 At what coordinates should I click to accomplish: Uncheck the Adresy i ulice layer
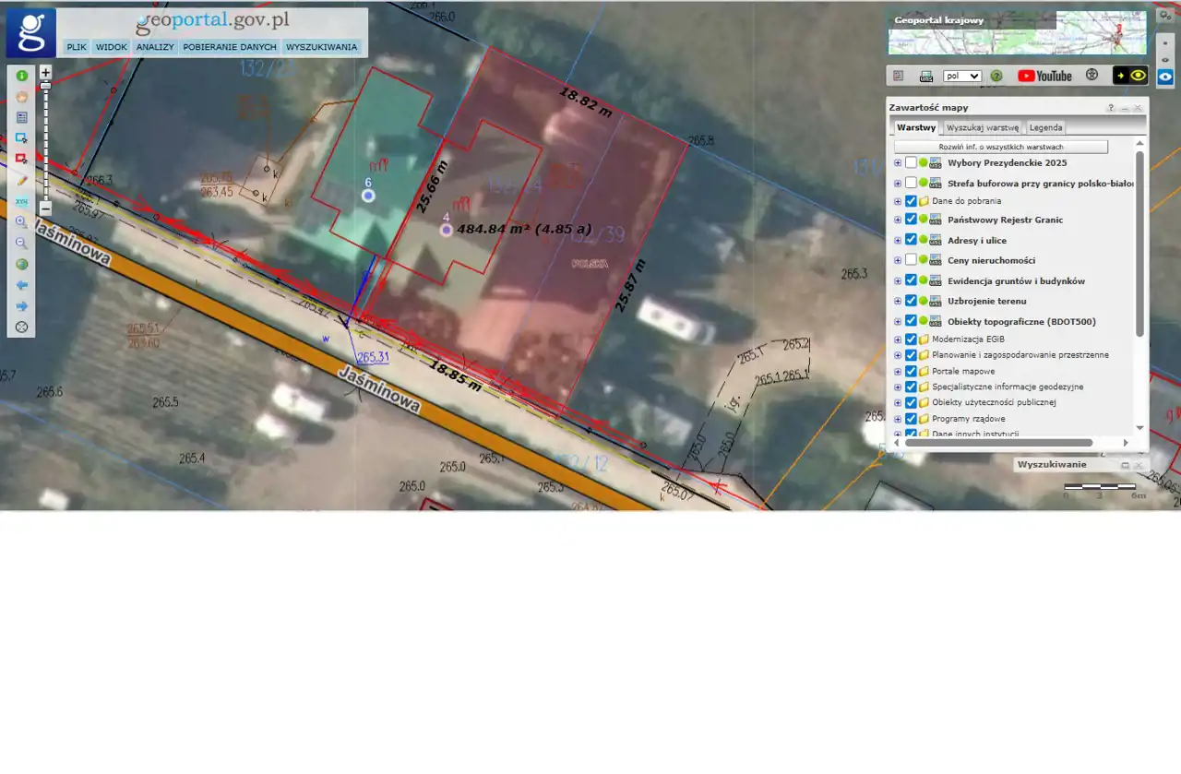pos(911,240)
